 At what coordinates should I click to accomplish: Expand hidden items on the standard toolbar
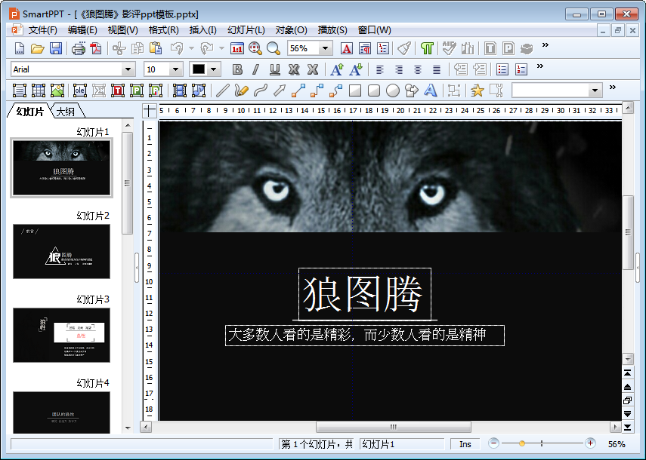[545, 44]
